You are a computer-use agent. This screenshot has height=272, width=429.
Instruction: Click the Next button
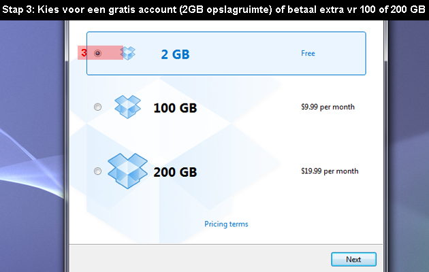click(353, 259)
